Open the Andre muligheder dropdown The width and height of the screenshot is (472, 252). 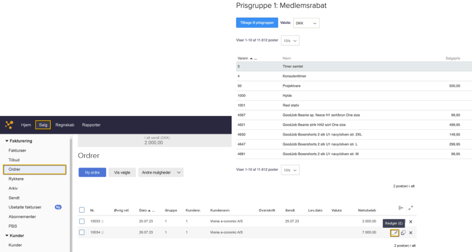161,172
